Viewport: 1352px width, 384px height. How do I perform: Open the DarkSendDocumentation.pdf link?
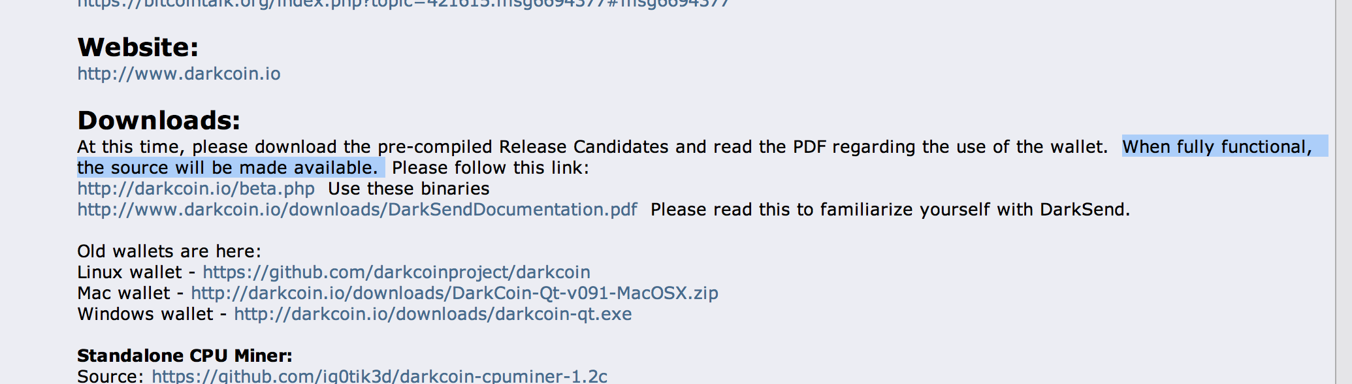(357, 210)
